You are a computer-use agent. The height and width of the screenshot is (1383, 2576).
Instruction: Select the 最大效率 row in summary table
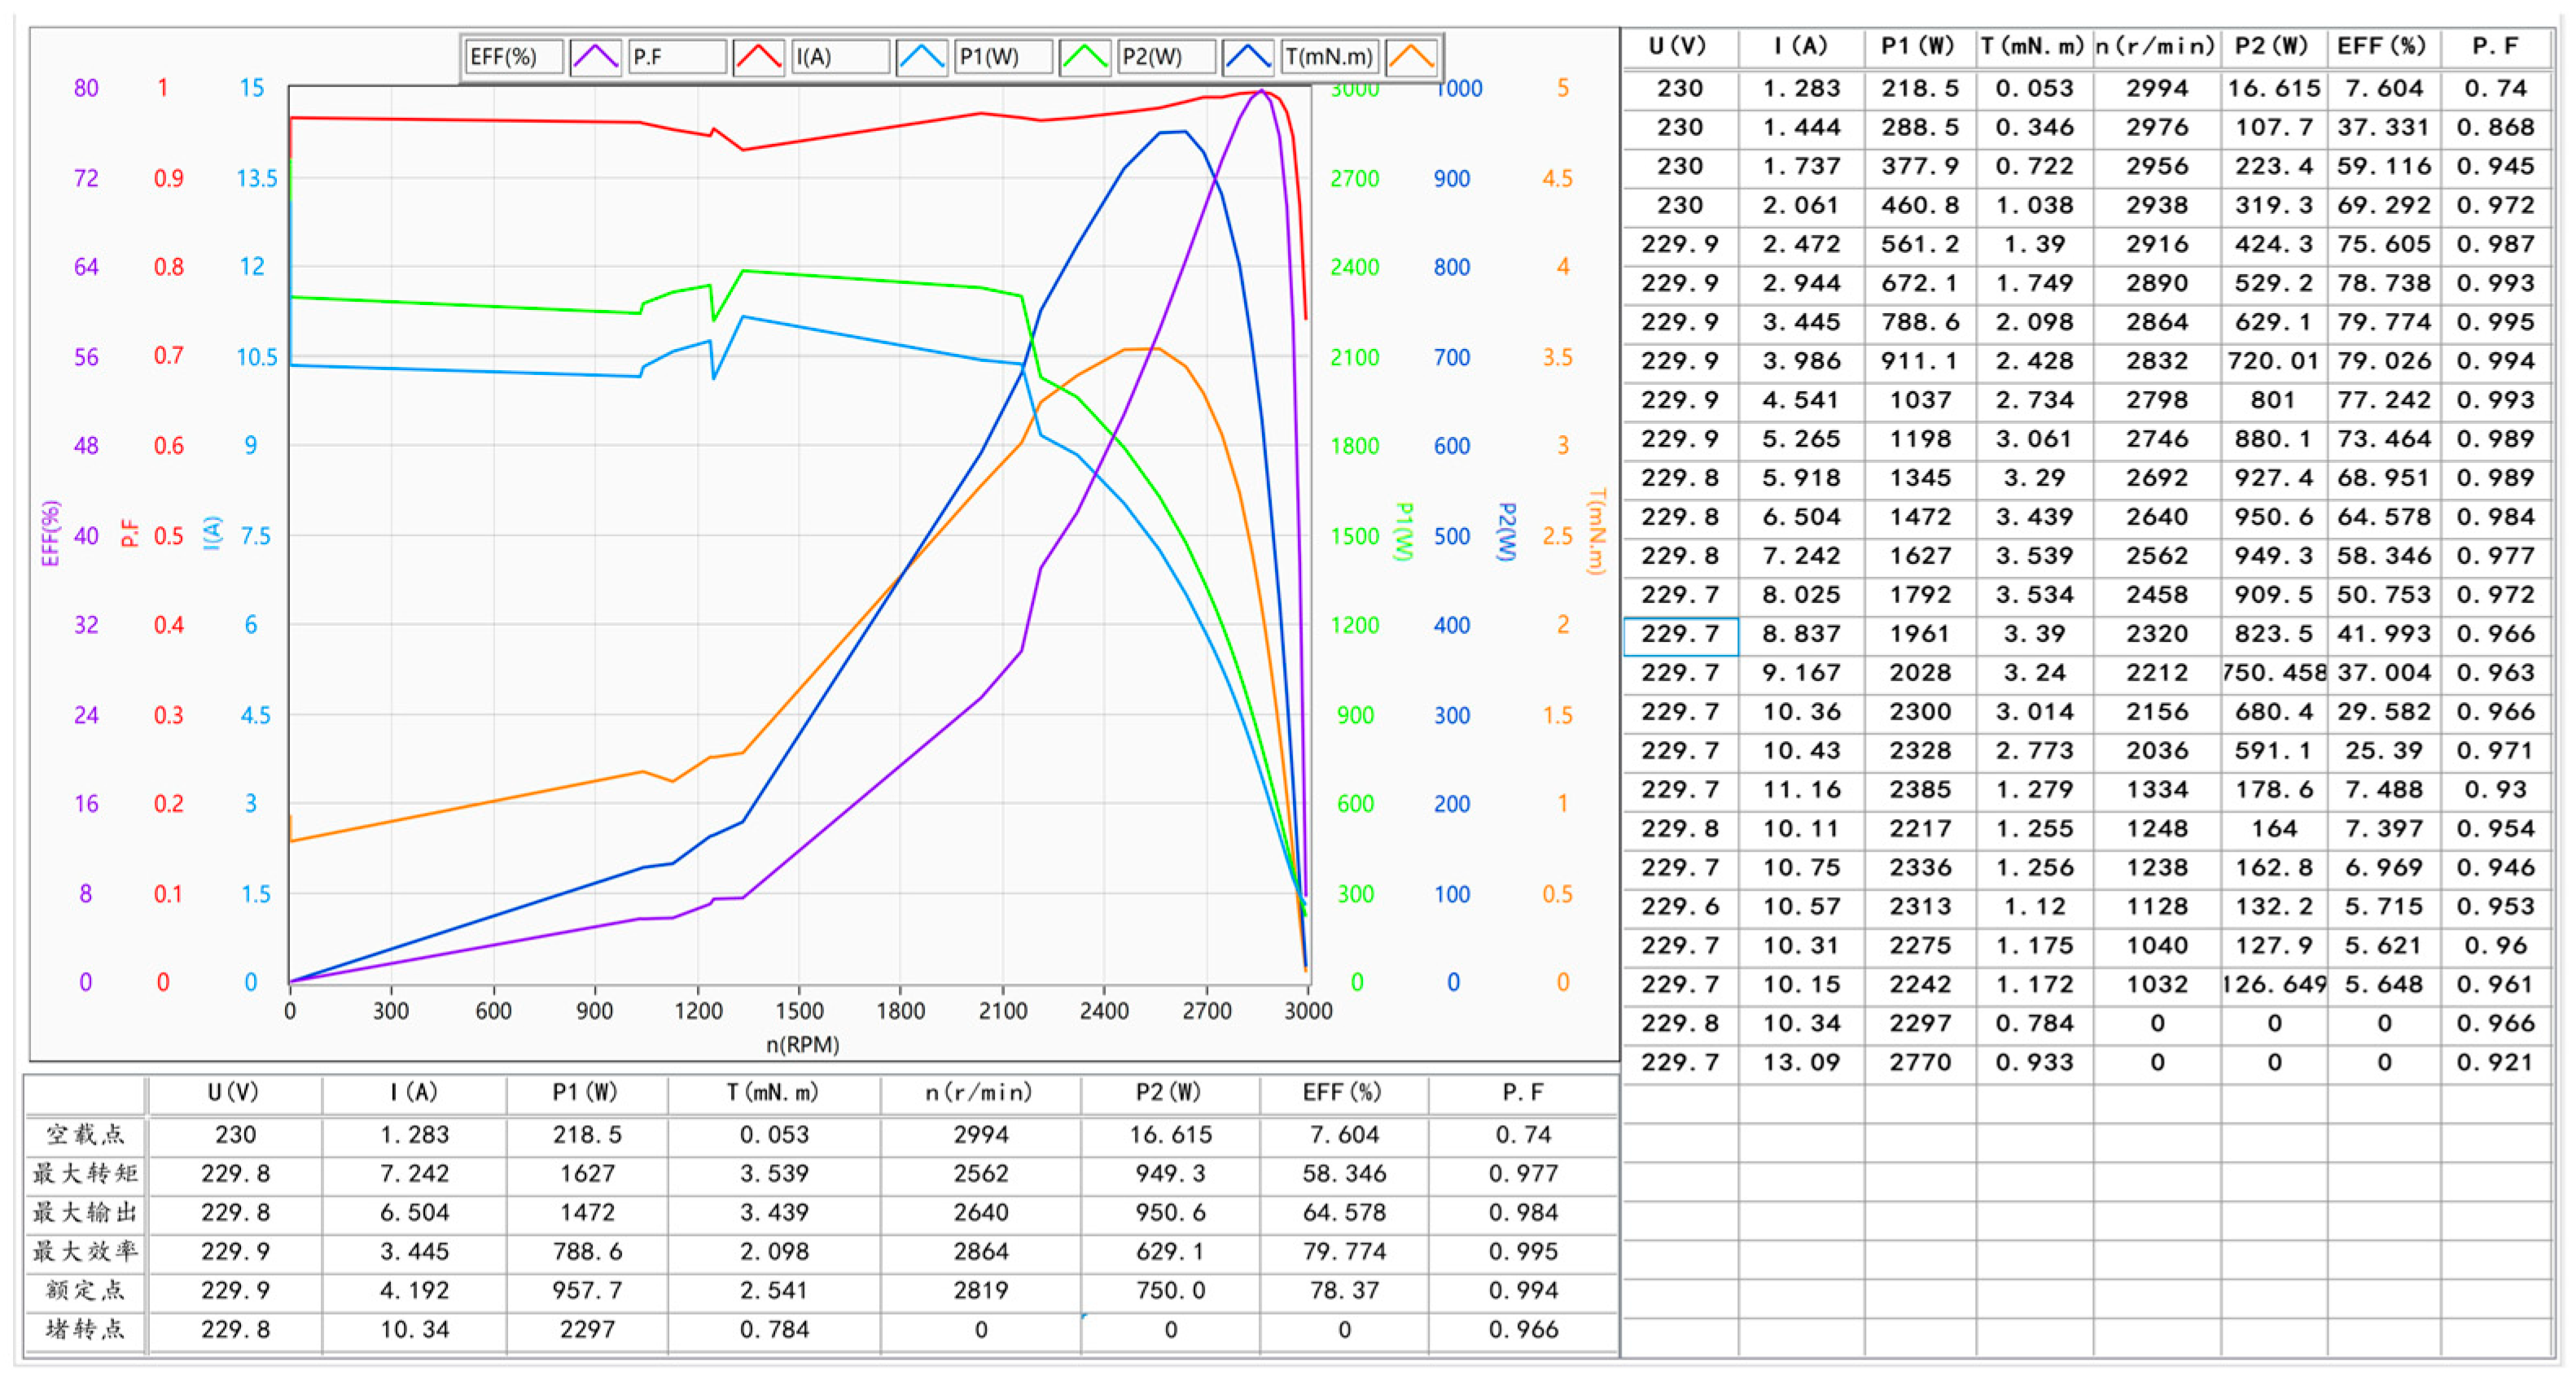pyautogui.click(x=85, y=1251)
